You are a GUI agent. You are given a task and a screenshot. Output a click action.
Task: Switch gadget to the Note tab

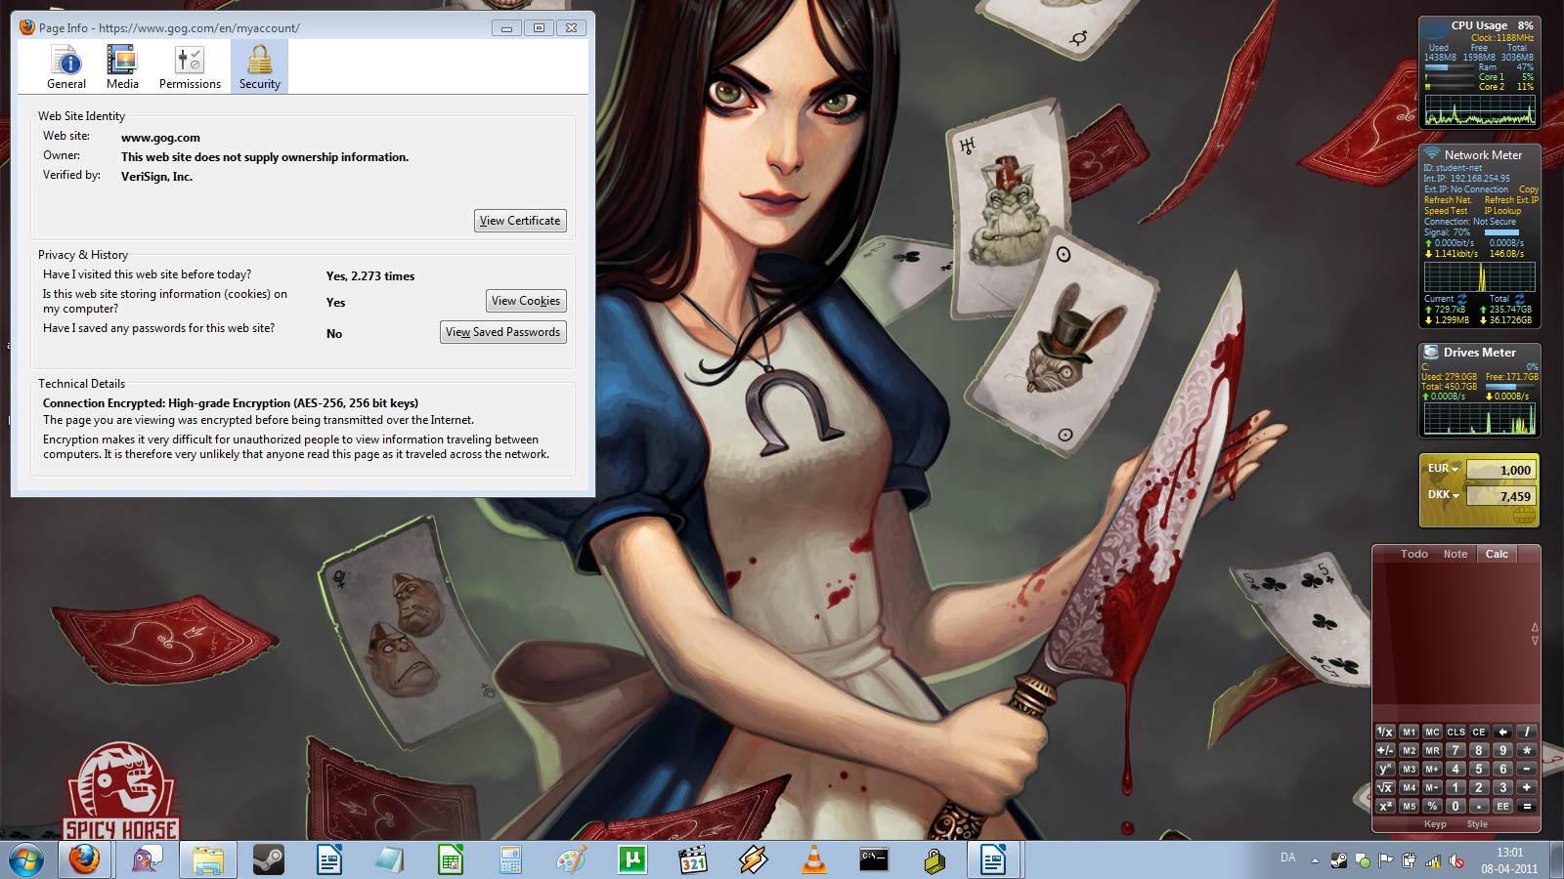pyautogui.click(x=1455, y=554)
